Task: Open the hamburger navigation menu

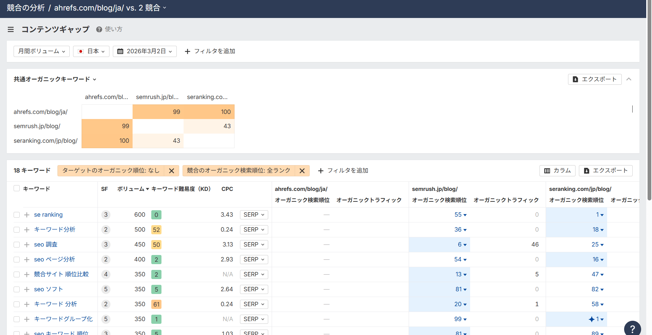Action: coord(11,29)
